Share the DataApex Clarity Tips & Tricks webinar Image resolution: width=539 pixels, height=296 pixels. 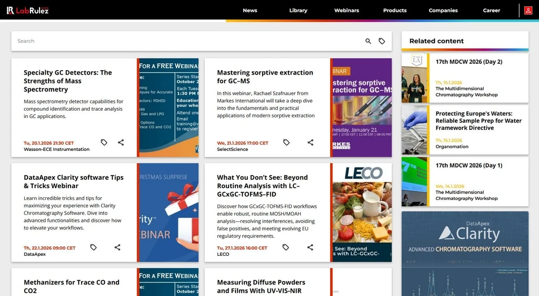coord(117,247)
